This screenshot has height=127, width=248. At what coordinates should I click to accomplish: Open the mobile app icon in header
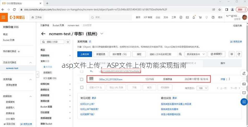tap(181, 17)
